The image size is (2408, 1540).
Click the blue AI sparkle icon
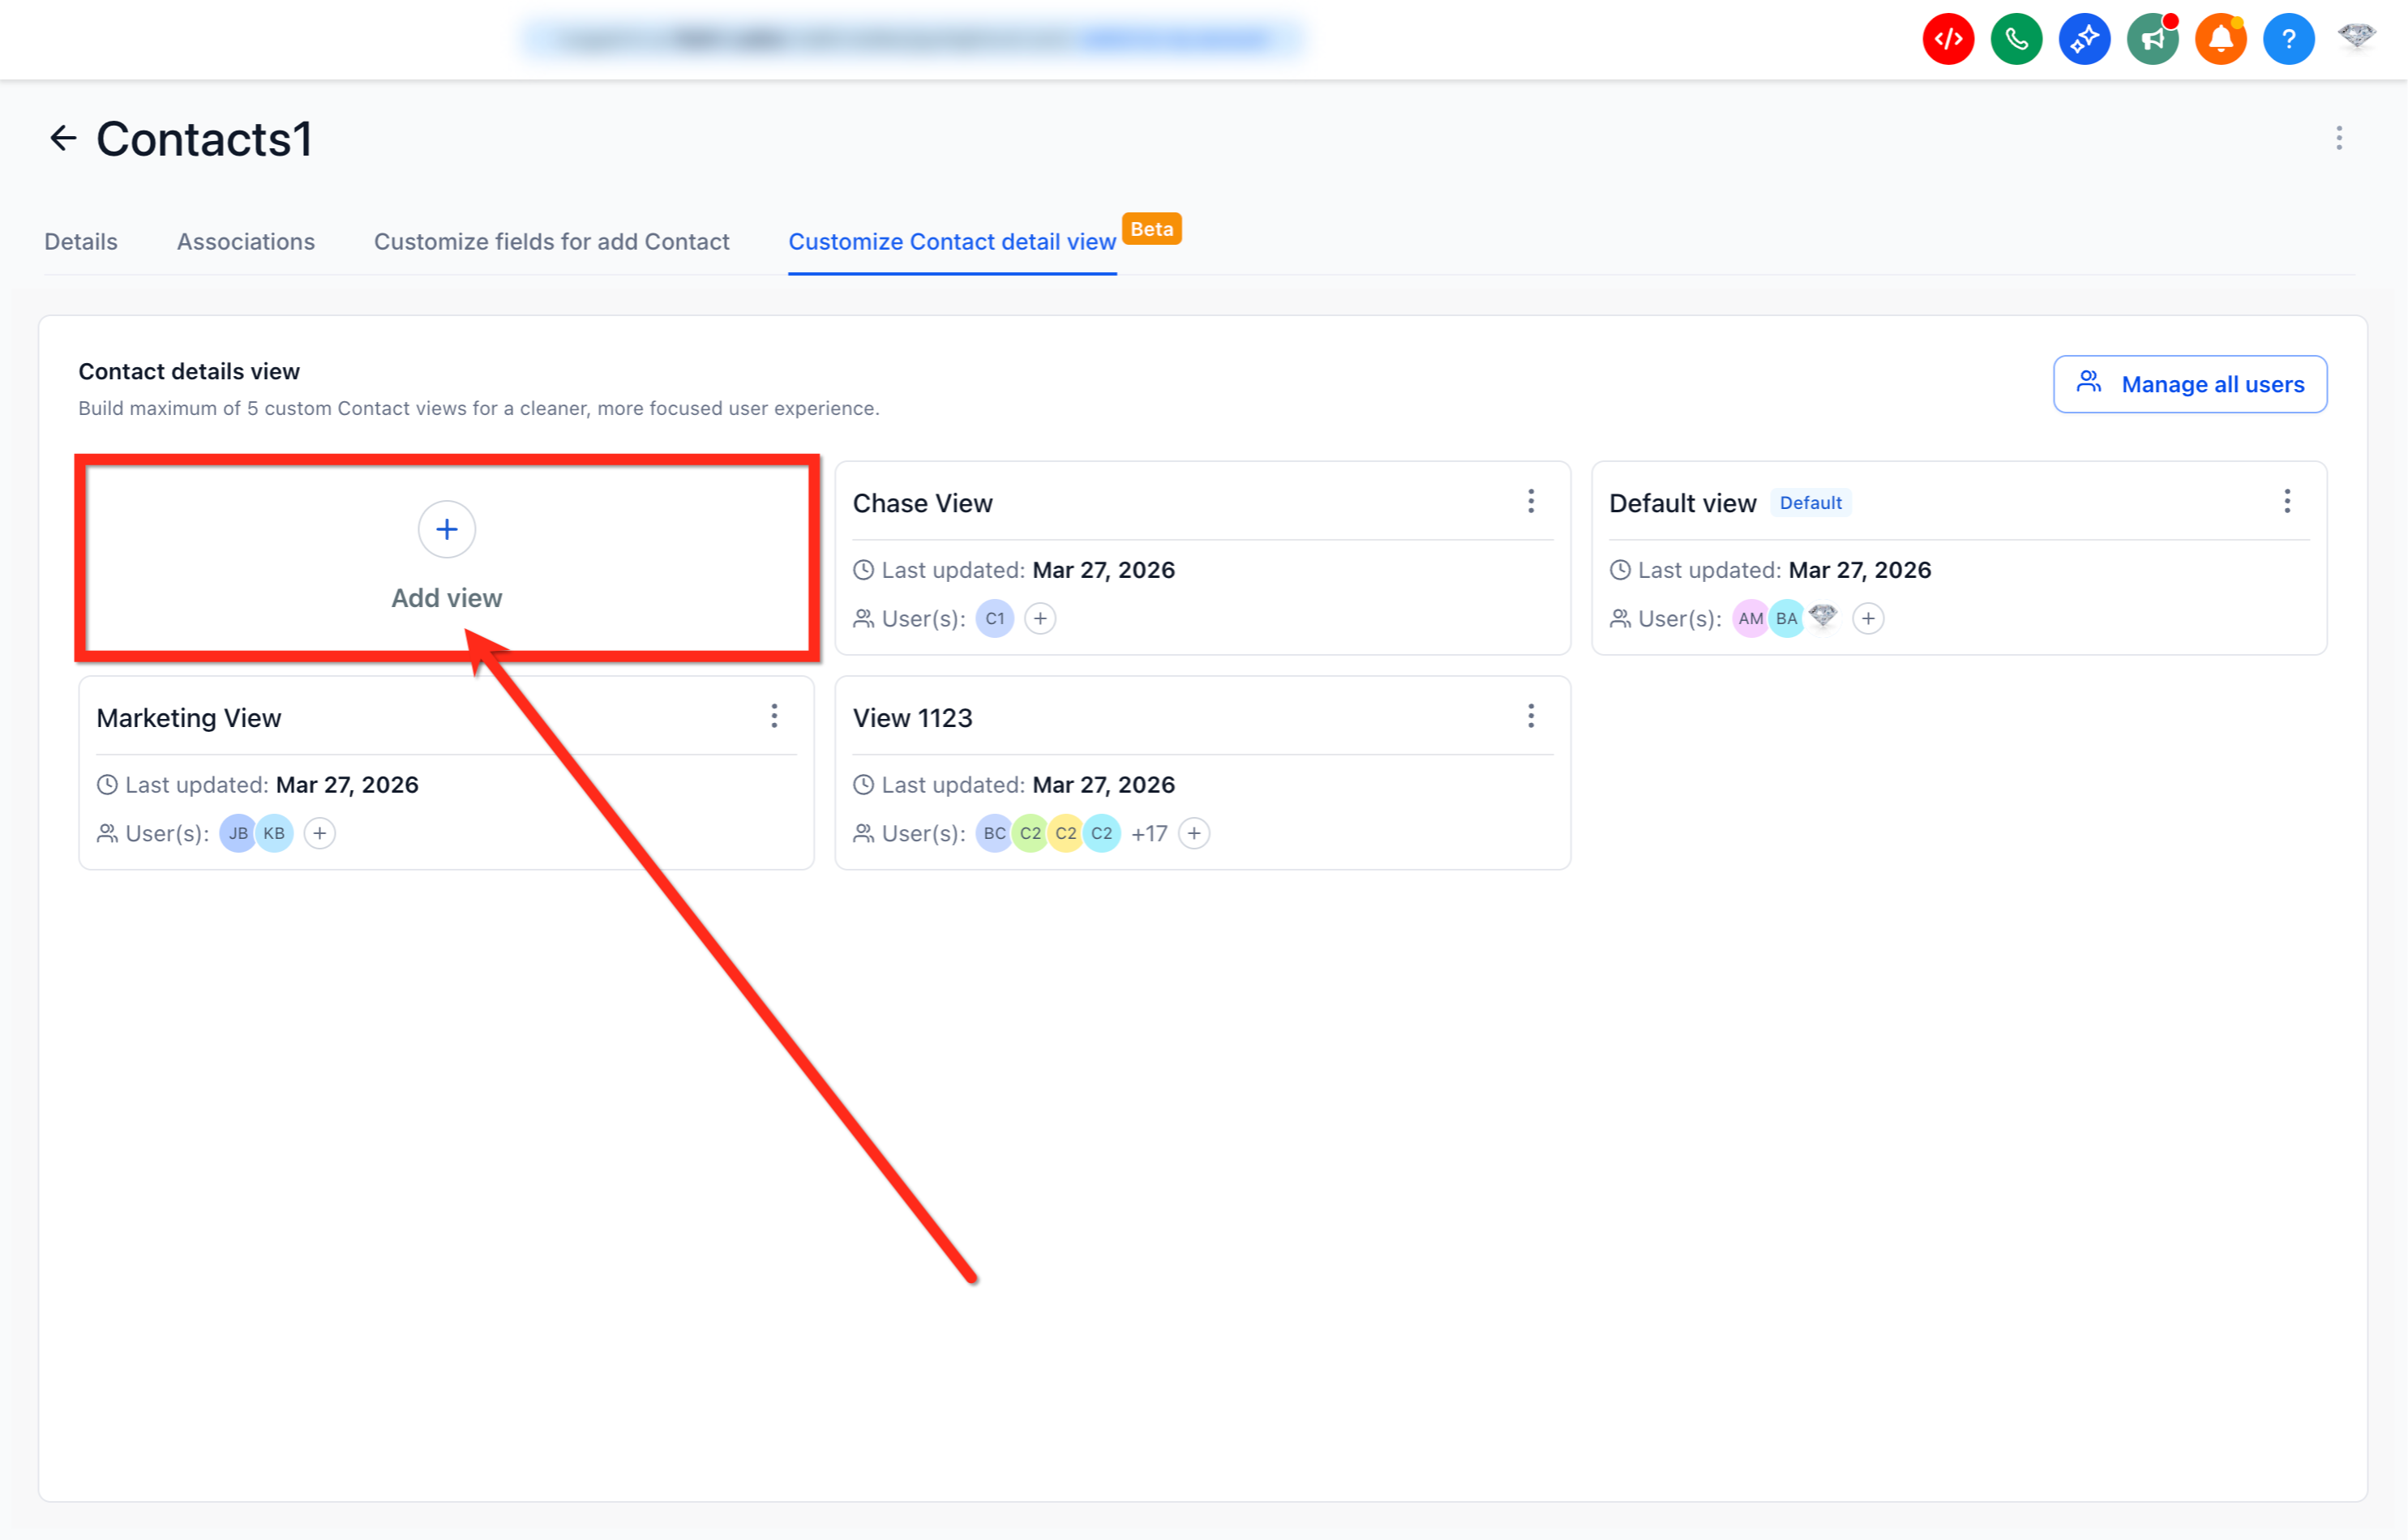tap(2084, 39)
